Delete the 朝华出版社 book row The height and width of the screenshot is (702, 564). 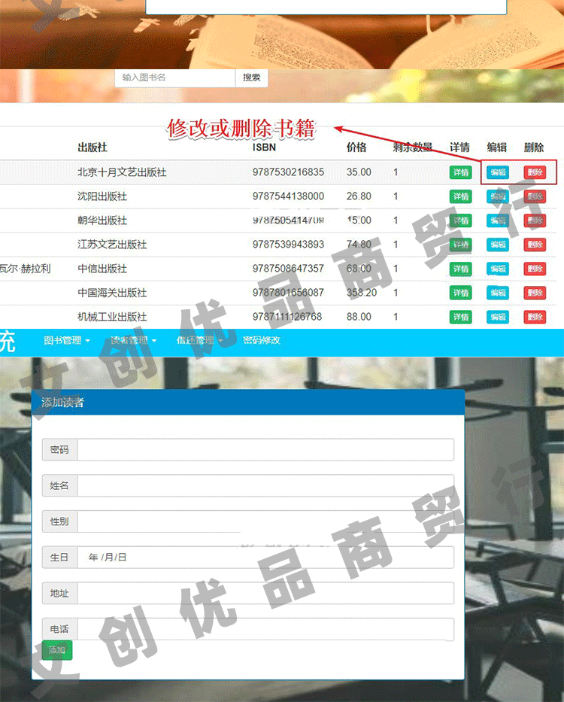pos(535,220)
